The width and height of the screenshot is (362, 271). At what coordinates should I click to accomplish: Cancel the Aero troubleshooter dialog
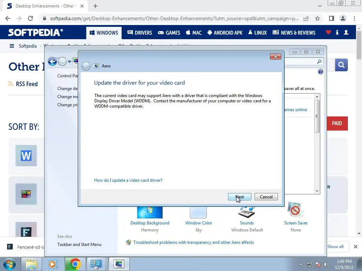pos(266,197)
